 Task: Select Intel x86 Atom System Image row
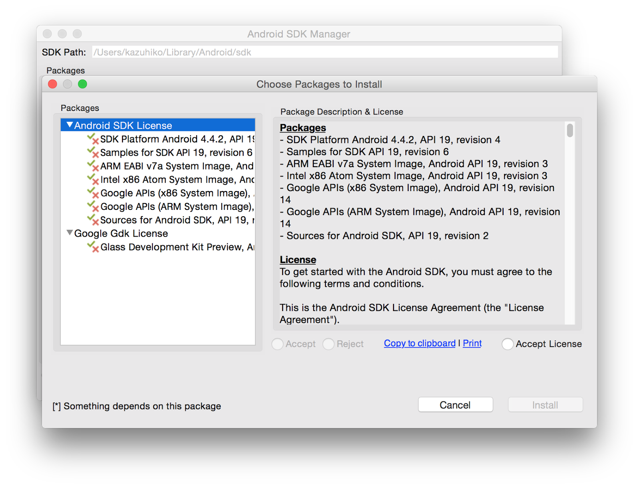click(x=158, y=180)
